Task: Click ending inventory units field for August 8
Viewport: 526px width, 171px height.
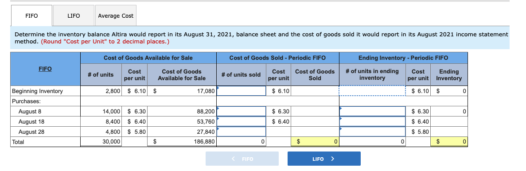Action: [x=372, y=111]
